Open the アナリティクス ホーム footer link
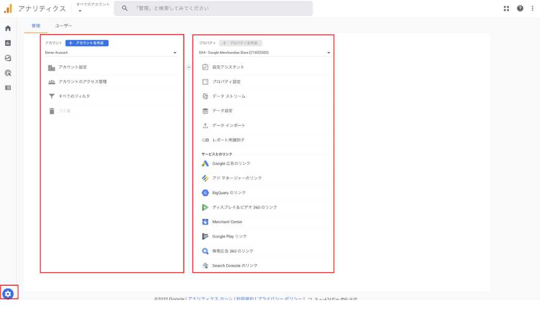 (210, 299)
